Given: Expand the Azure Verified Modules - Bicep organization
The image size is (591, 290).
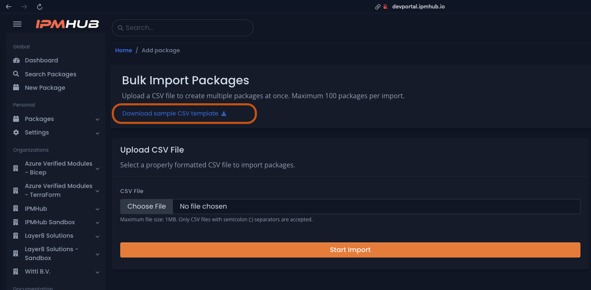Looking at the screenshot, I should (97, 168).
